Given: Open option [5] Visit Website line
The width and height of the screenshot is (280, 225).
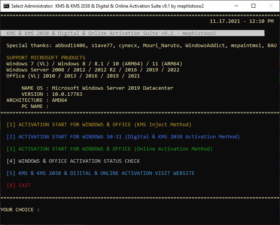Looking at the screenshot, I should [101, 173].
